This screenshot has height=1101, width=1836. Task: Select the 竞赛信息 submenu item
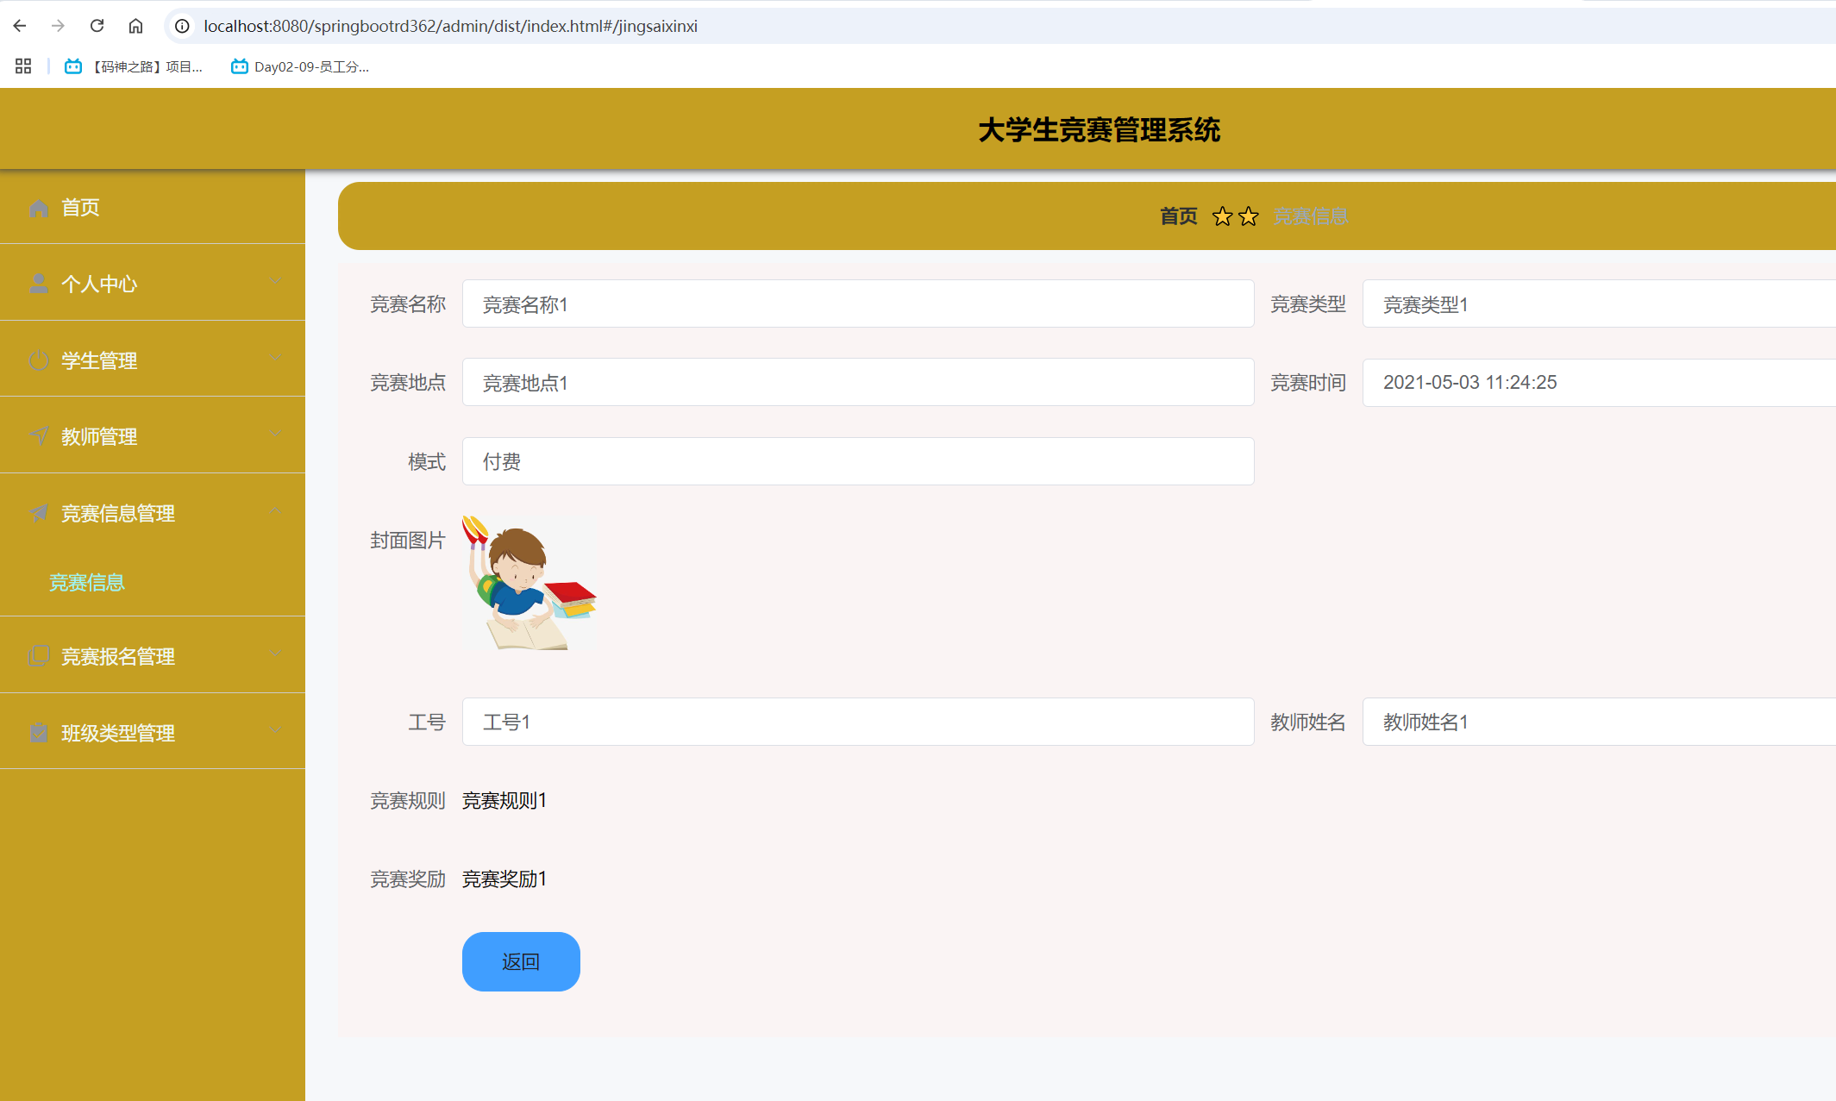pos(87,583)
